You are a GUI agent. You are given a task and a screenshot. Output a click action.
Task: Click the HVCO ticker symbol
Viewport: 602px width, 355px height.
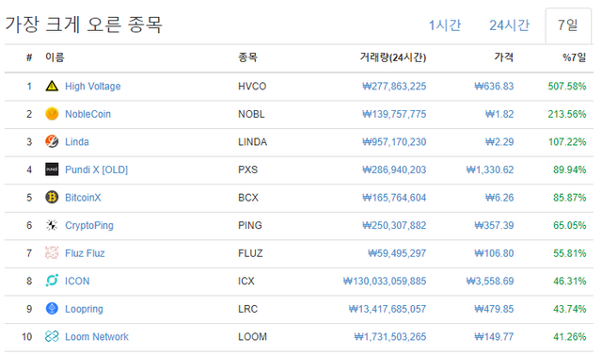pos(252,86)
